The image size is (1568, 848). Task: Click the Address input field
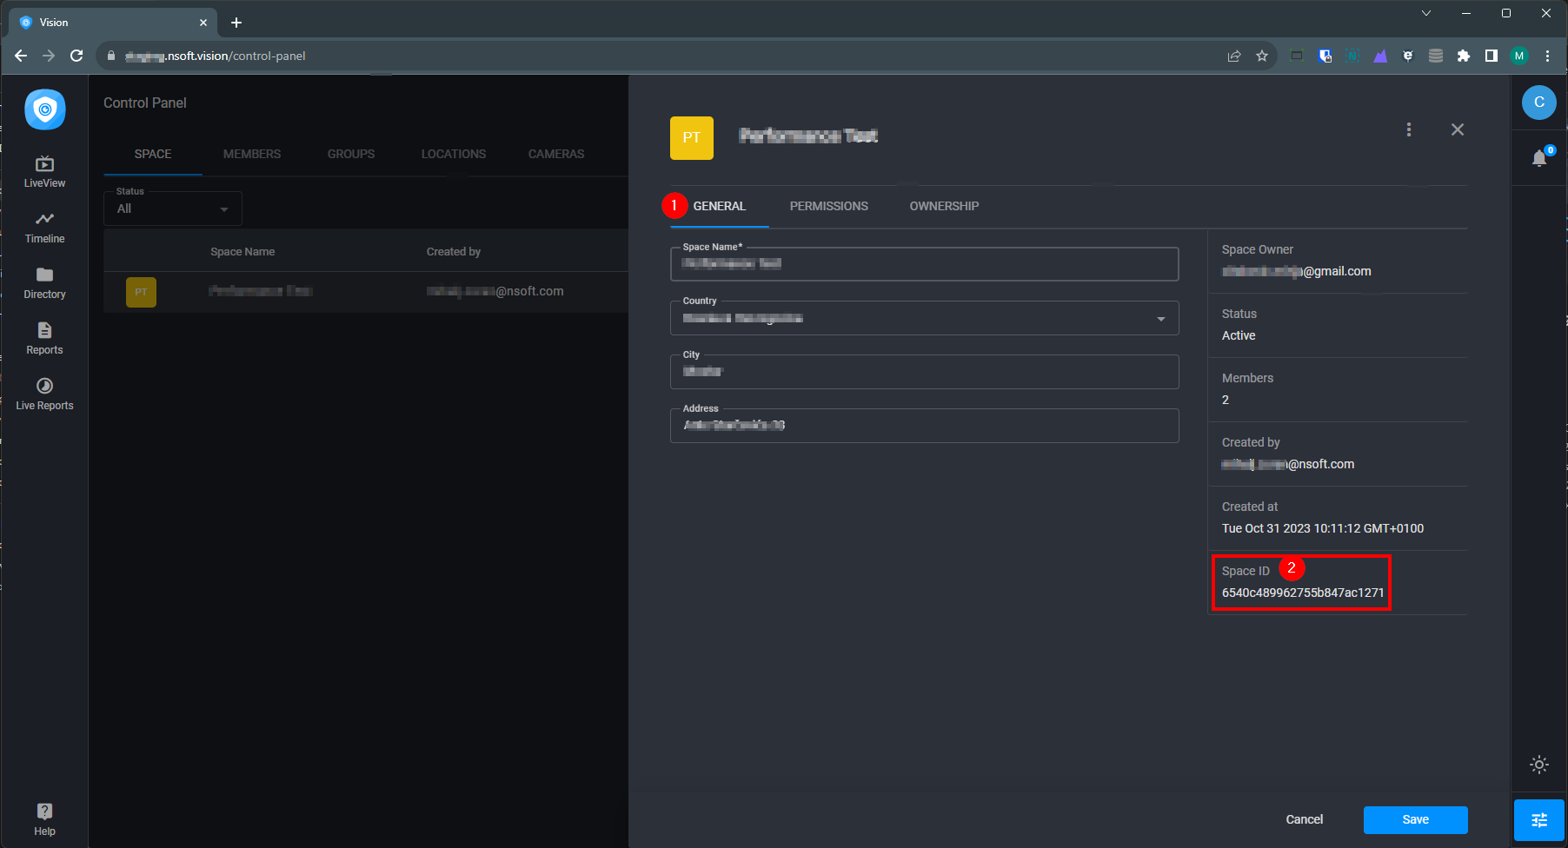[924, 426]
